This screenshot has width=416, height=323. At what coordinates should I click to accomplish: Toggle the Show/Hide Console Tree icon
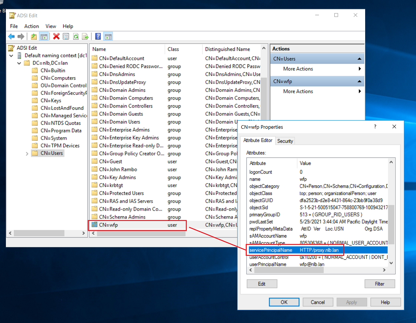[44, 36]
